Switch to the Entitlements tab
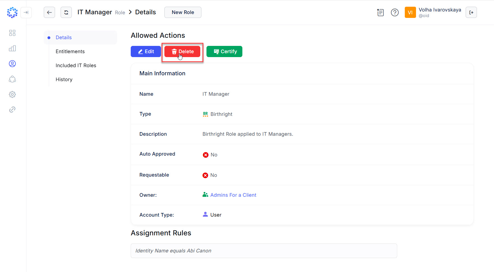Viewport: 494px width, 272px height. tap(70, 51)
